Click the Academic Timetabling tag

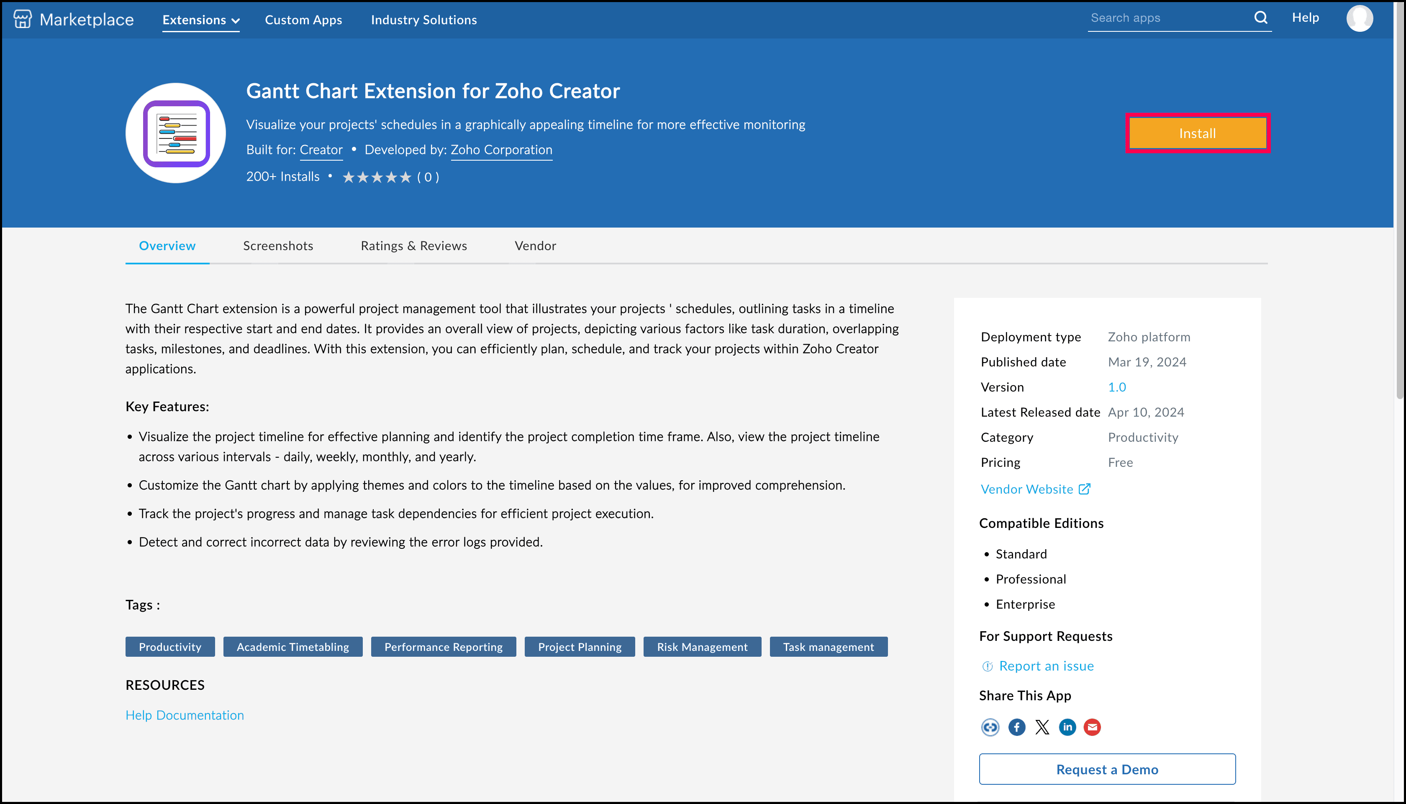point(292,647)
